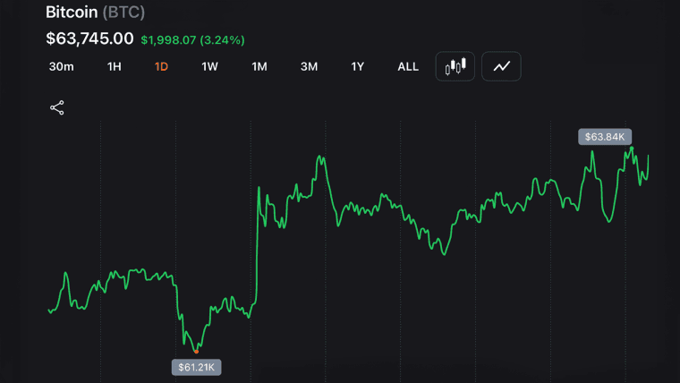Switch to candlestick chart view
The height and width of the screenshot is (383, 680).
click(x=455, y=66)
